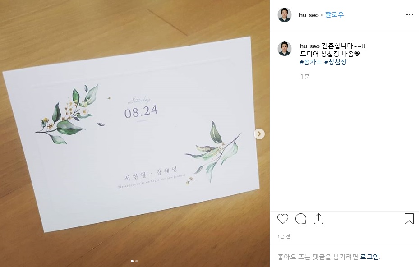419x267 pixels.
Task: Save post with bookmark icon
Action: 409,219
